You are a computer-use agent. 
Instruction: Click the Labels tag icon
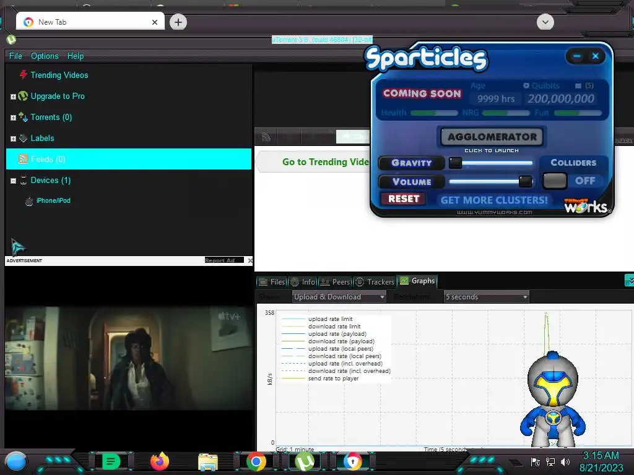point(23,138)
